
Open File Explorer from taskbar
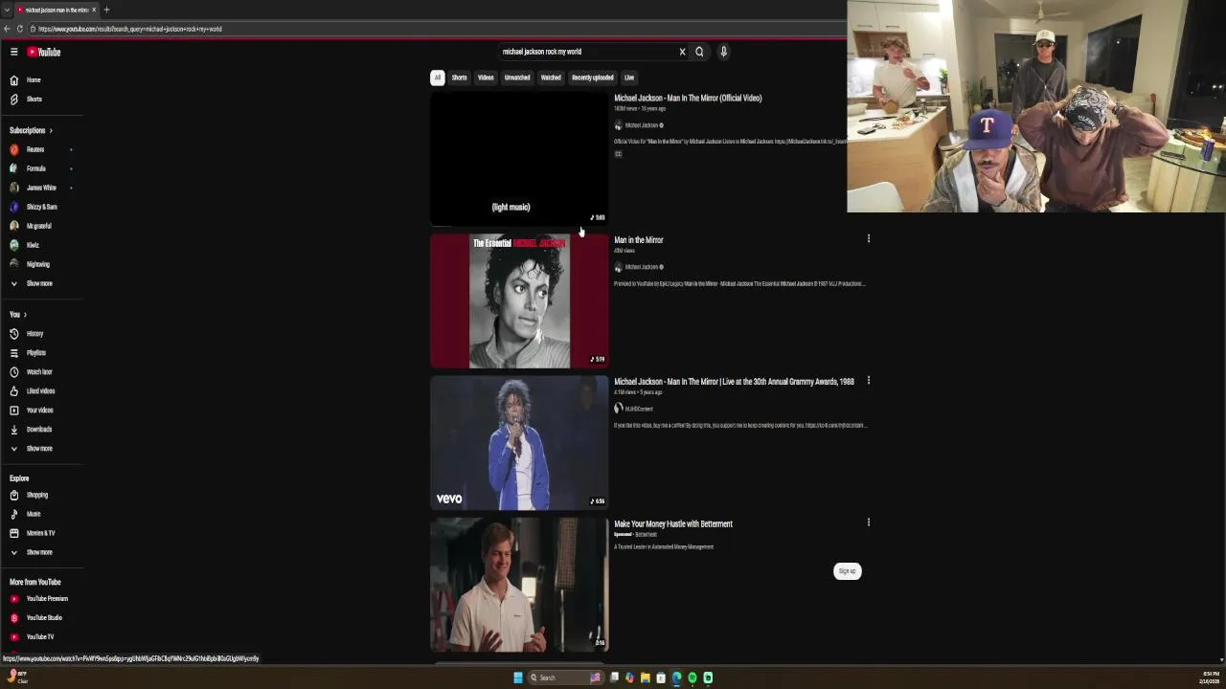(646, 678)
